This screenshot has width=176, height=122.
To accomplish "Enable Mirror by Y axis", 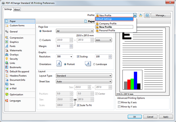I will pyautogui.click(x=119, y=106).
